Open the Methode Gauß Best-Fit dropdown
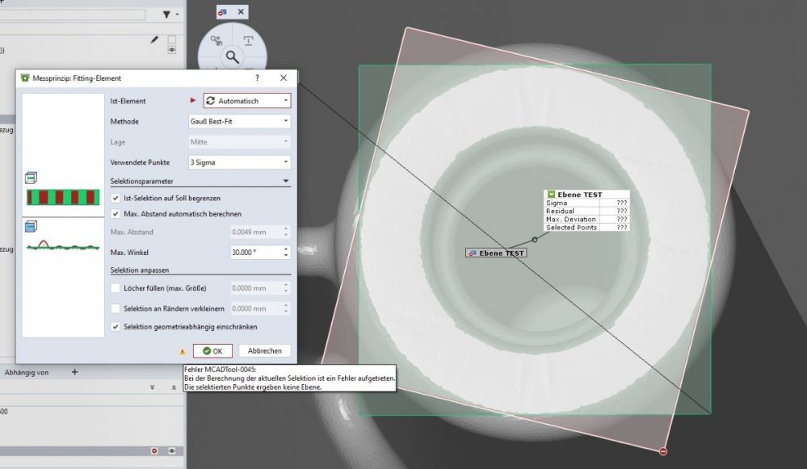 (238, 122)
